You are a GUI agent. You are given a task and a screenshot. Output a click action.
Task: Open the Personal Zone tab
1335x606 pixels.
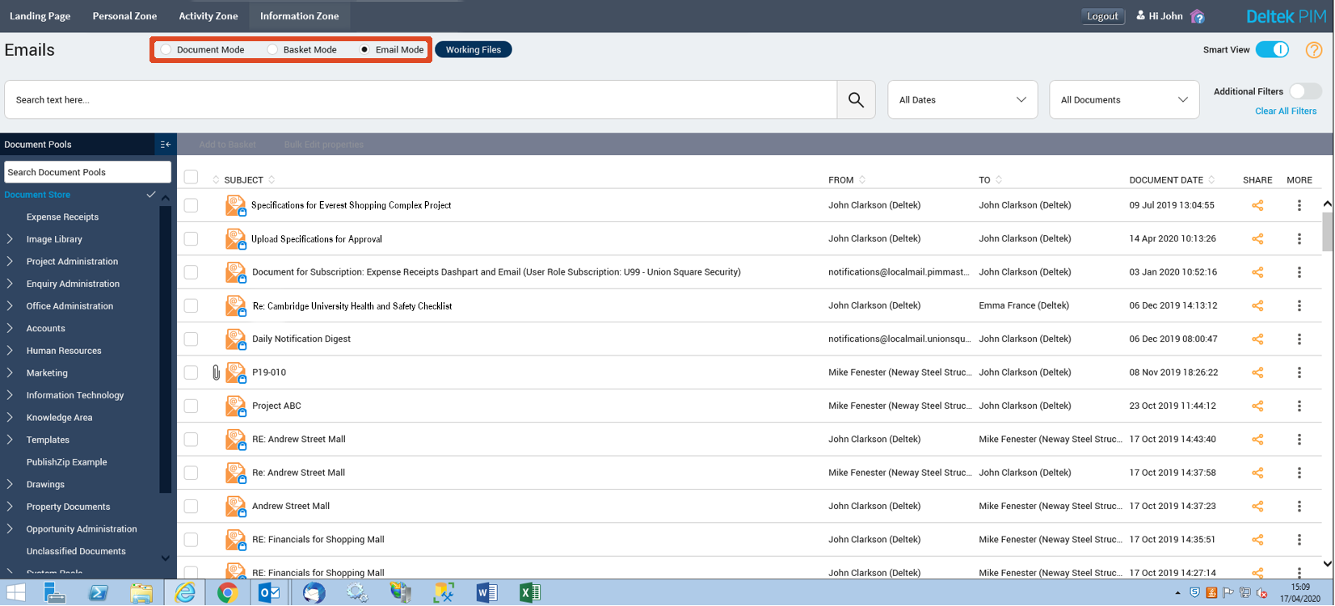click(x=124, y=16)
